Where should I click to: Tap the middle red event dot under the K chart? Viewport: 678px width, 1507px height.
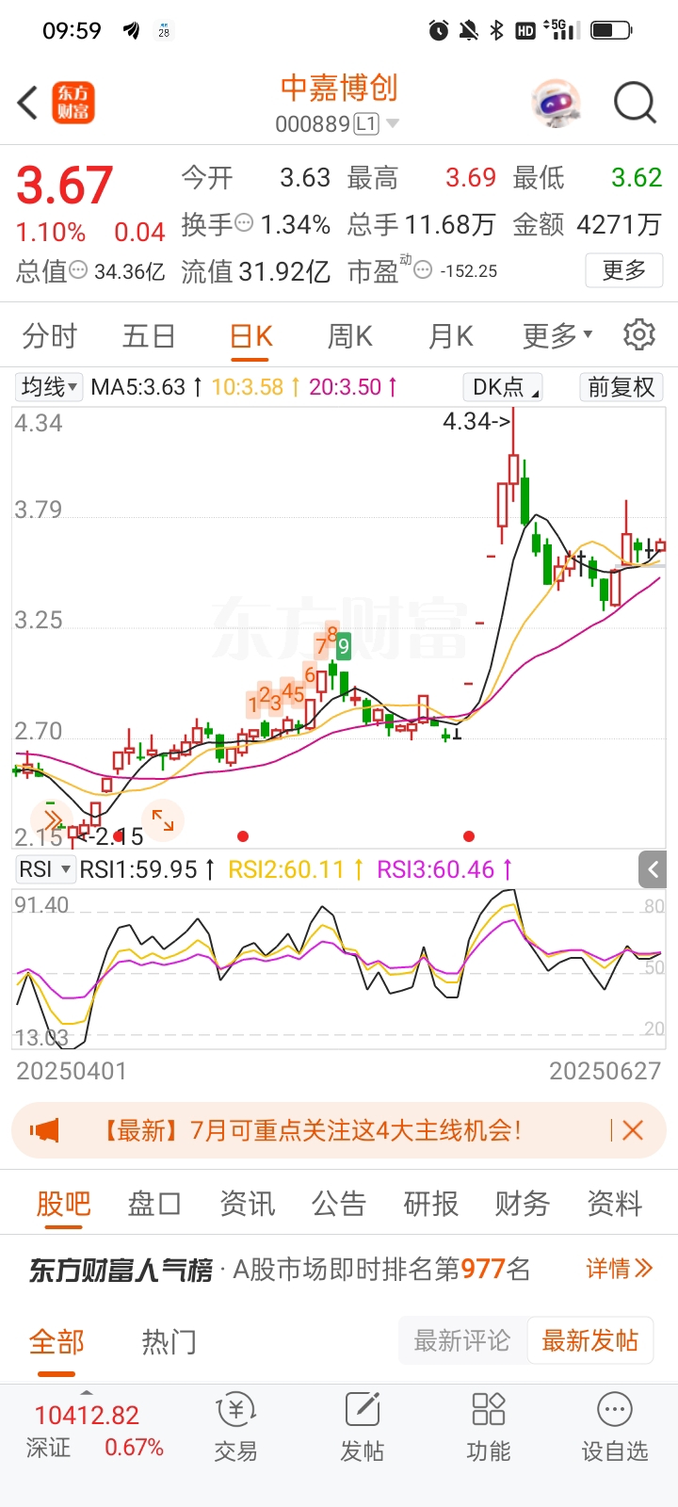[243, 836]
